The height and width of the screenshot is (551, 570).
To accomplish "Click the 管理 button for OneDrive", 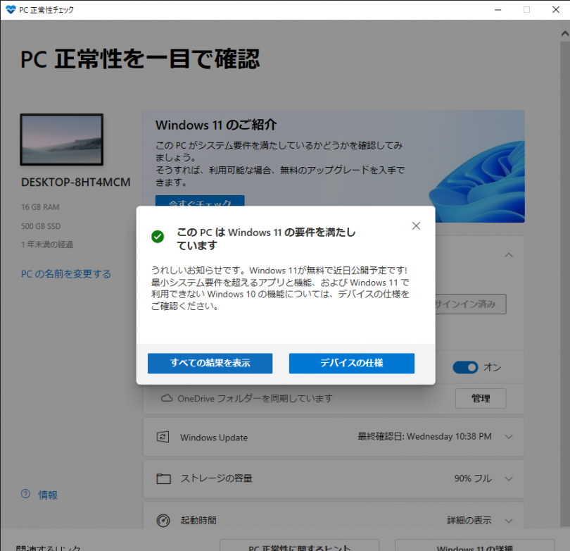I will [x=481, y=399].
